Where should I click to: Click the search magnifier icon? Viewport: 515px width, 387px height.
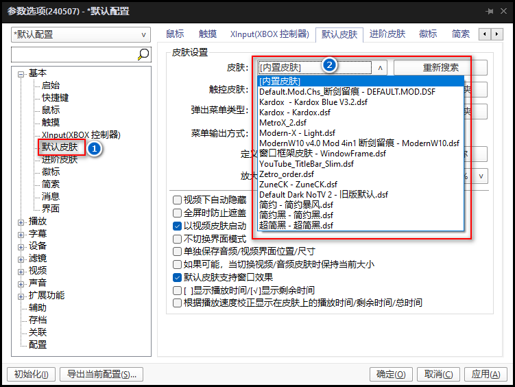click(143, 54)
